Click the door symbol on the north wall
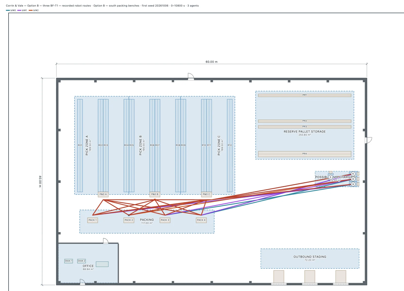 point(191,76)
